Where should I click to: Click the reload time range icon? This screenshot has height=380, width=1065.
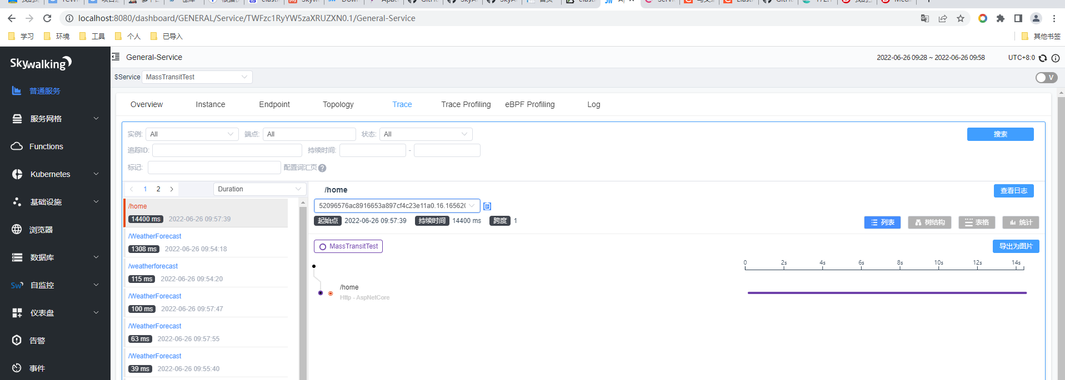[1043, 58]
